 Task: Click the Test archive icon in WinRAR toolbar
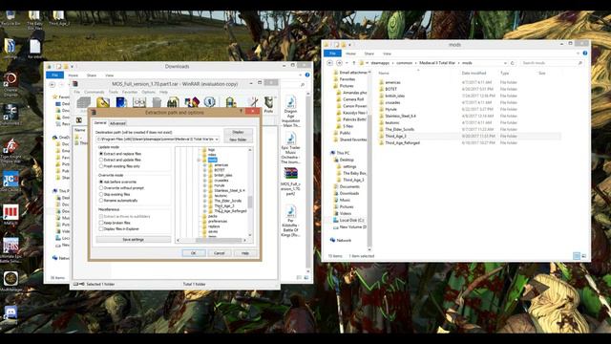(121, 103)
